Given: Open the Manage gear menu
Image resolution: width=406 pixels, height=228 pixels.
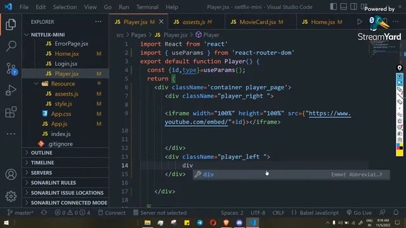Looking at the screenshot, I should (11, 196).
